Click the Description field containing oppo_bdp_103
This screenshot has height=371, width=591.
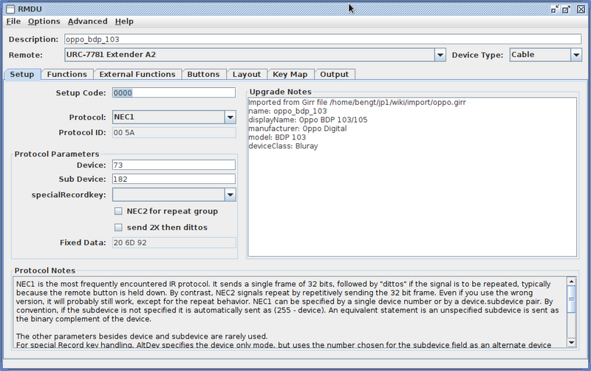(x=323, y=39)
